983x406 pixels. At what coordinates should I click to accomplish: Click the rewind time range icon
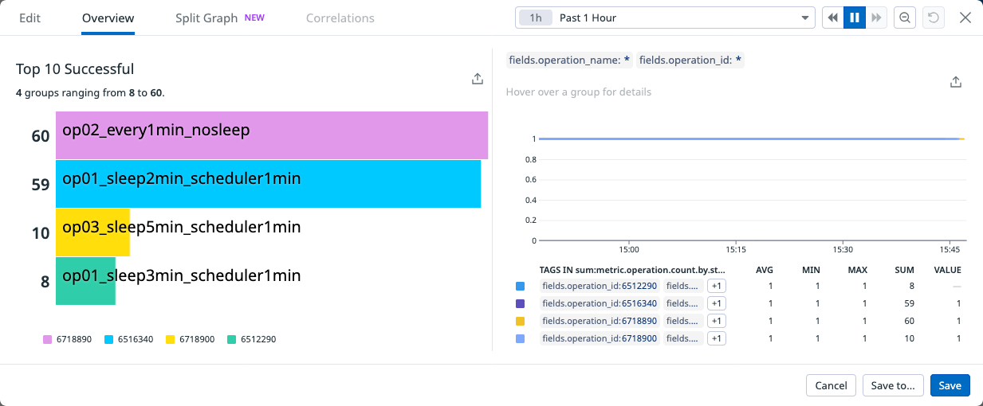[x=832, y=18]
